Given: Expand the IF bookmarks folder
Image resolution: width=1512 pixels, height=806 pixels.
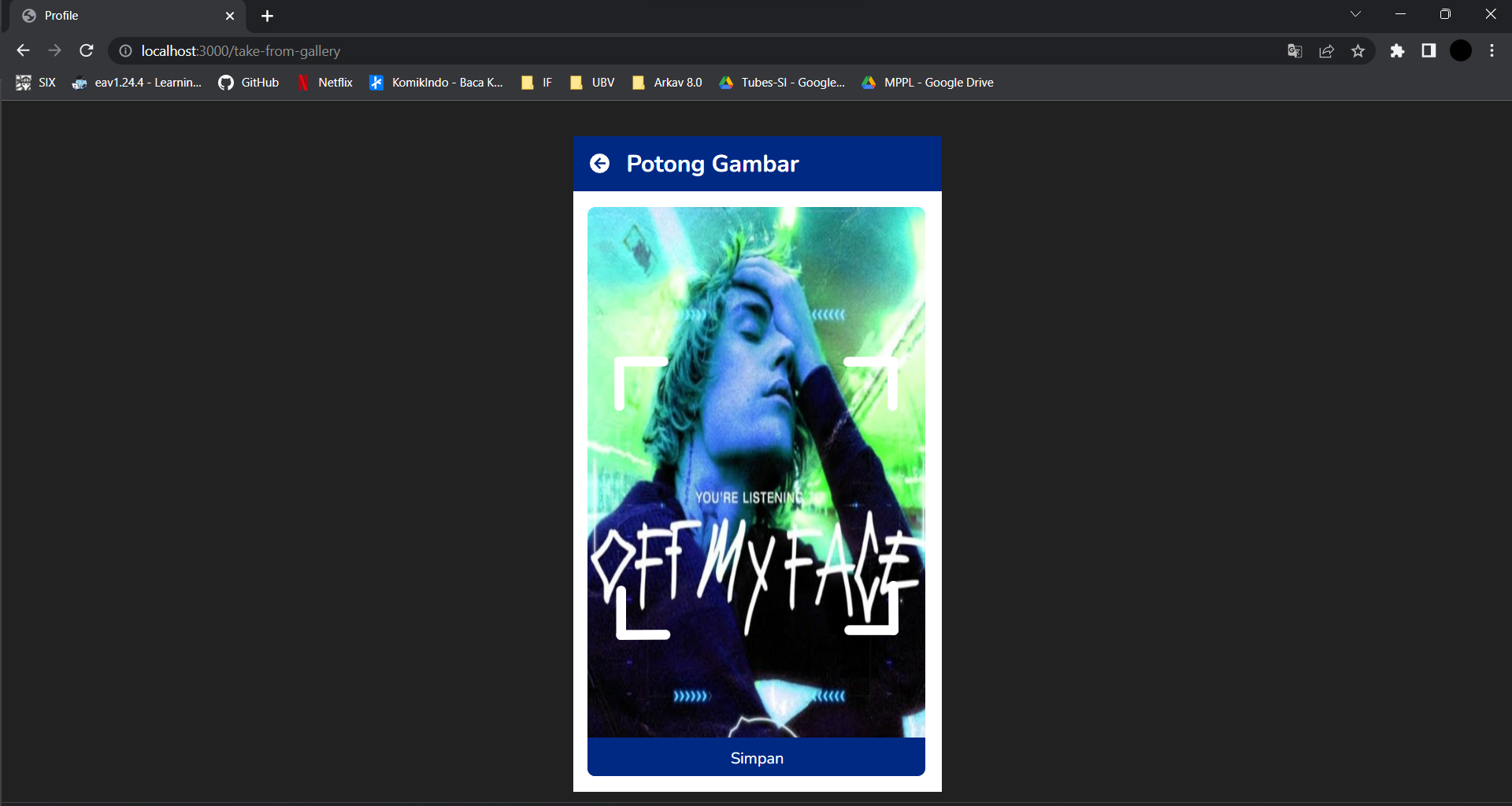Looking at the screenshot, I should (537, 83).
